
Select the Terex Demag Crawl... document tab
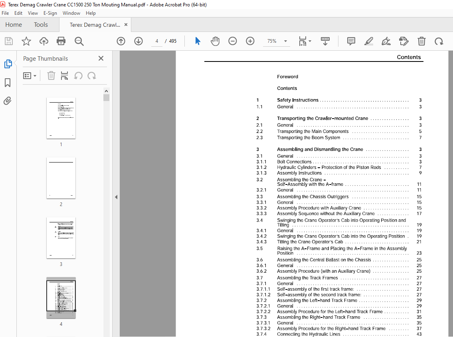pos(95,25)
